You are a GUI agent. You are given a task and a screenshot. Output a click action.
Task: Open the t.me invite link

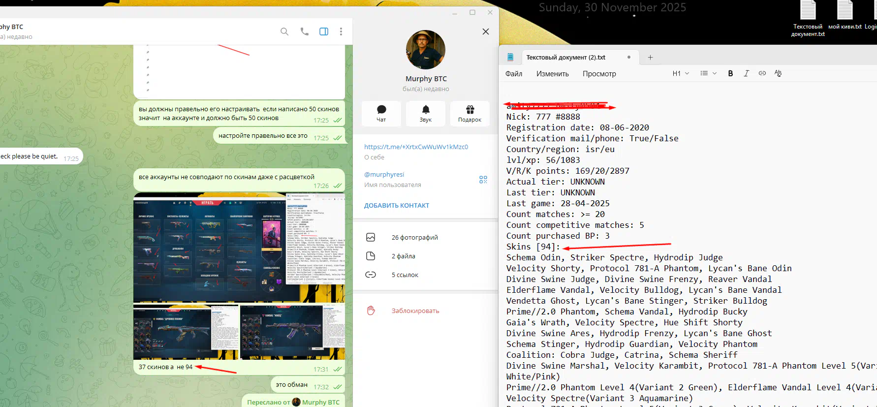[416, 147]
